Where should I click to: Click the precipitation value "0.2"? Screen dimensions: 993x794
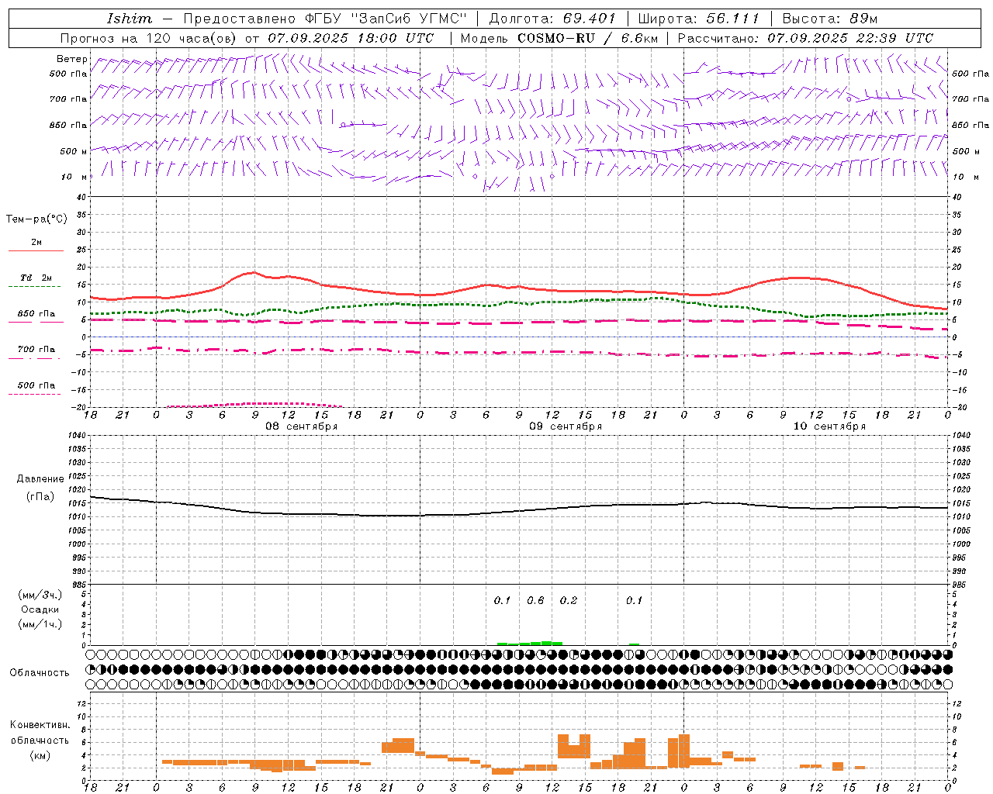(x=569, y=601)
